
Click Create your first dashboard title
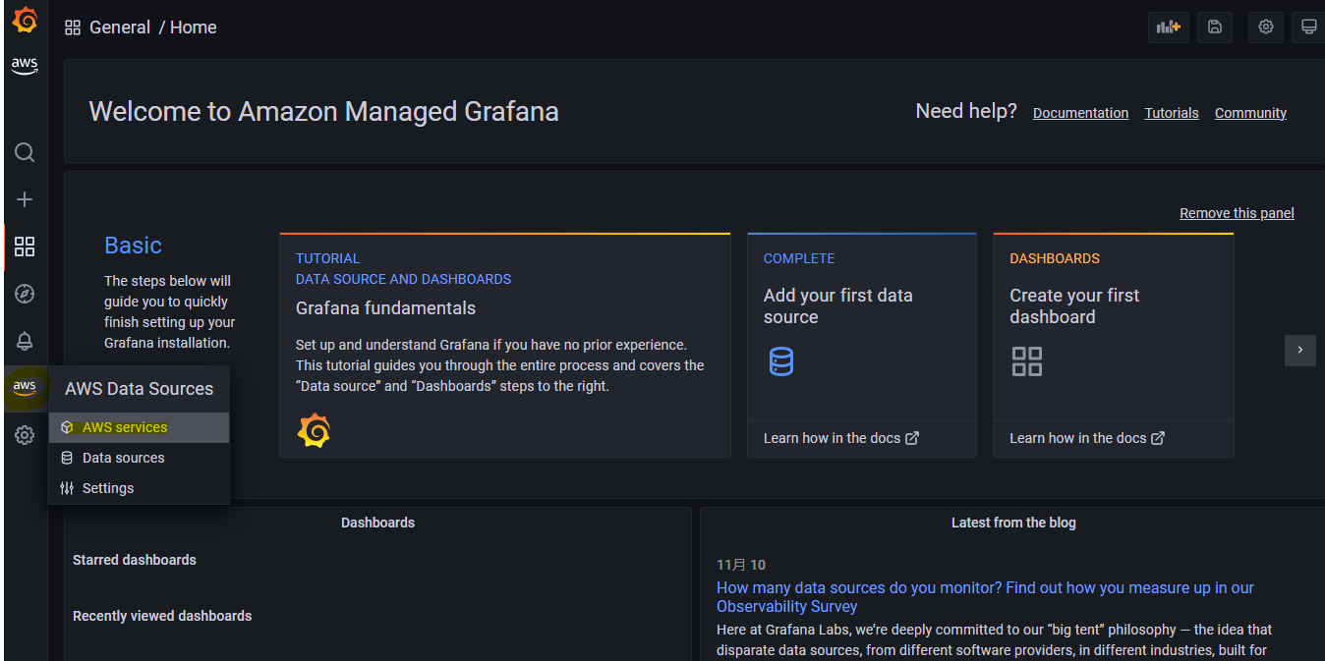(x=1074, y=306)
